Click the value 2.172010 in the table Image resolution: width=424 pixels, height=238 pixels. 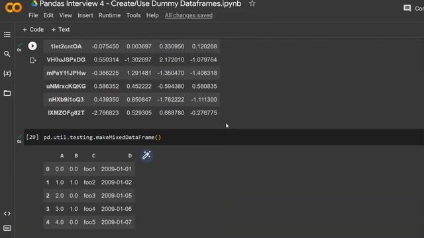172,59
